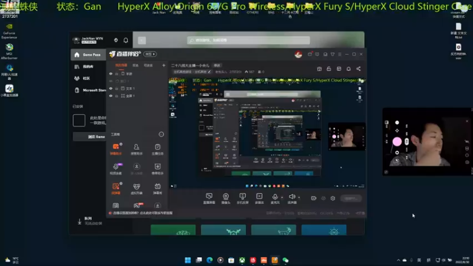Show hidden system tray icons
The image size is (473, 266).
point(398,260)
